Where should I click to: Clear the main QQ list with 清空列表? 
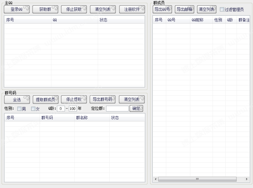pyautogui.click(x=103, y=9)
